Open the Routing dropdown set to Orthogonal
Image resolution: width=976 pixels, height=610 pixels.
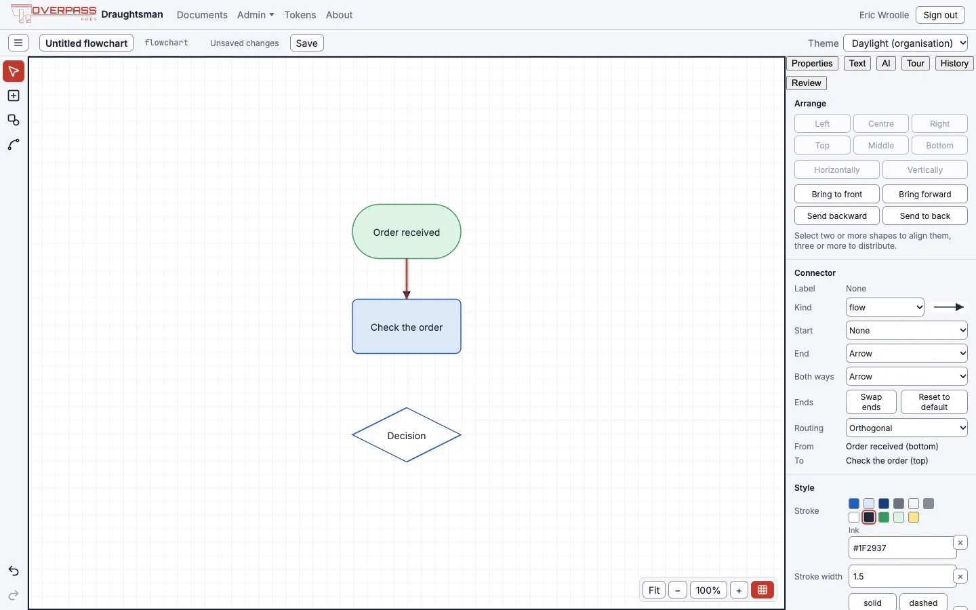click(x=907, y=428)
